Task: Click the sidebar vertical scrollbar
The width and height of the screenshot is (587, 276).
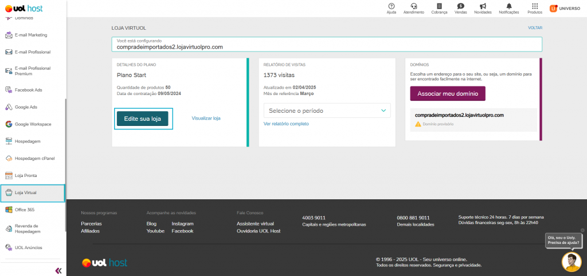Action: point(65,164)
